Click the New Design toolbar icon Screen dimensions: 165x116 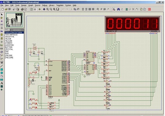coord(2,9)
